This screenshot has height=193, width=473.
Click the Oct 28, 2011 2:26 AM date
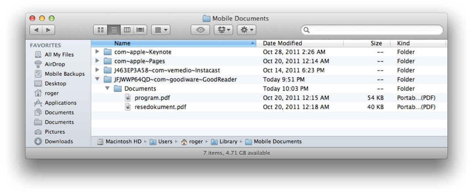tap(294, 52)
